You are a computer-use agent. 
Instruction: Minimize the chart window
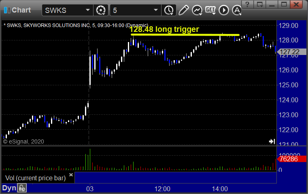coord(272,4)
